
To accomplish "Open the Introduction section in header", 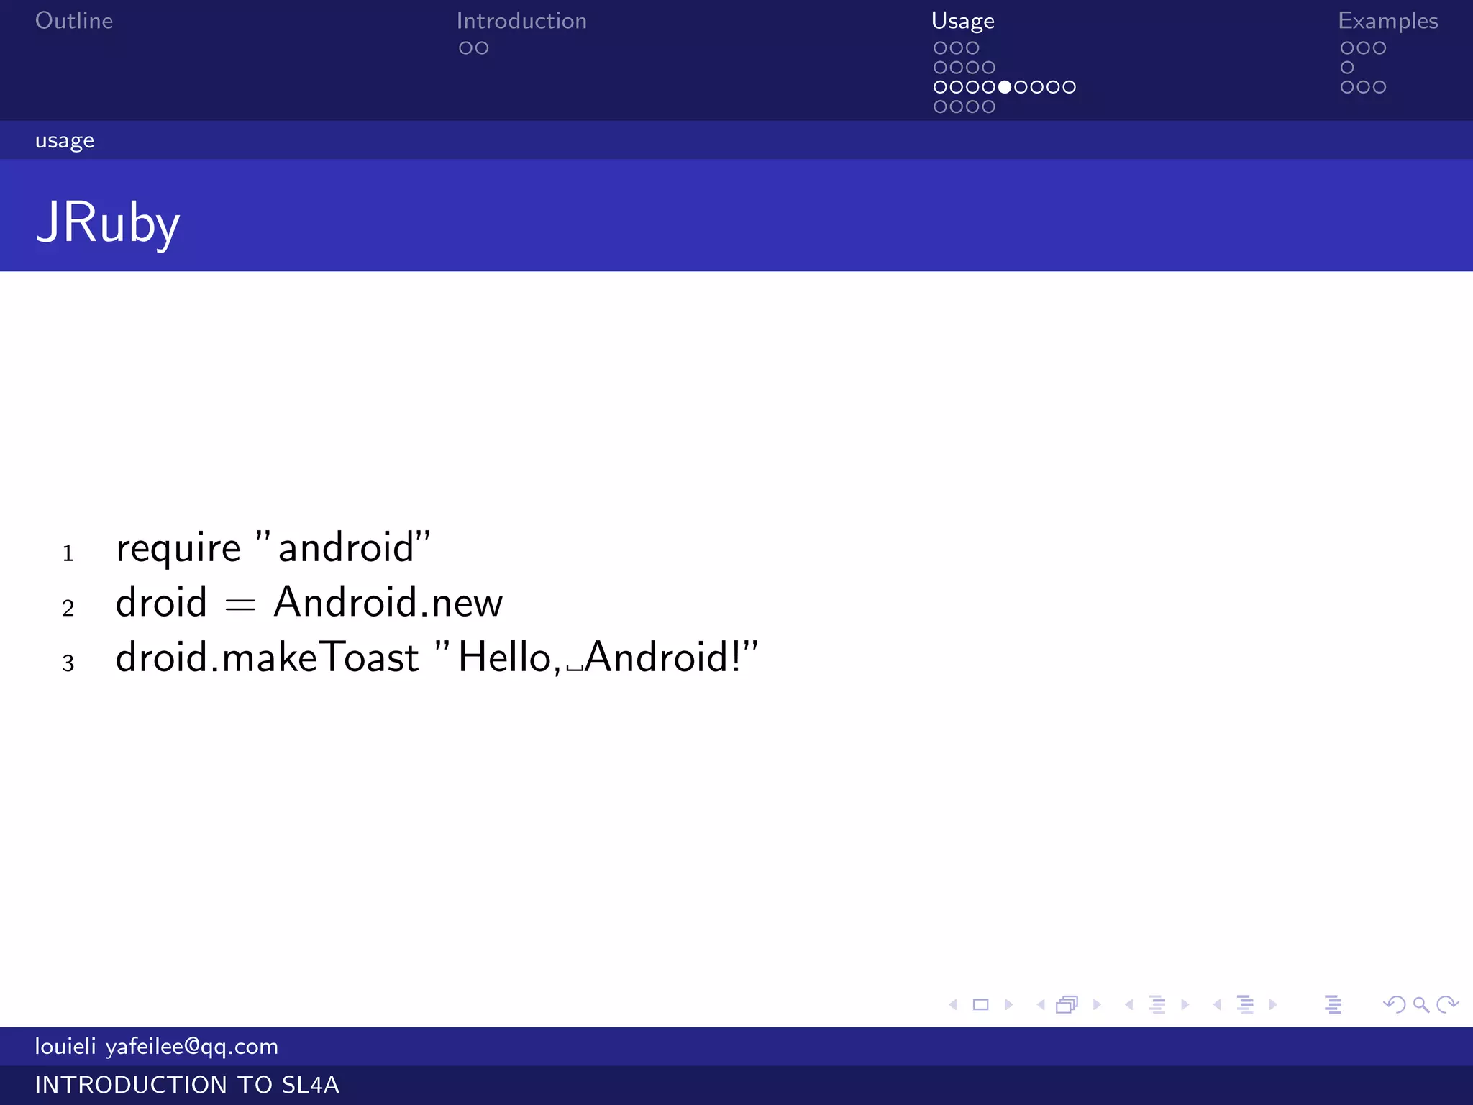I will (521, 21).
